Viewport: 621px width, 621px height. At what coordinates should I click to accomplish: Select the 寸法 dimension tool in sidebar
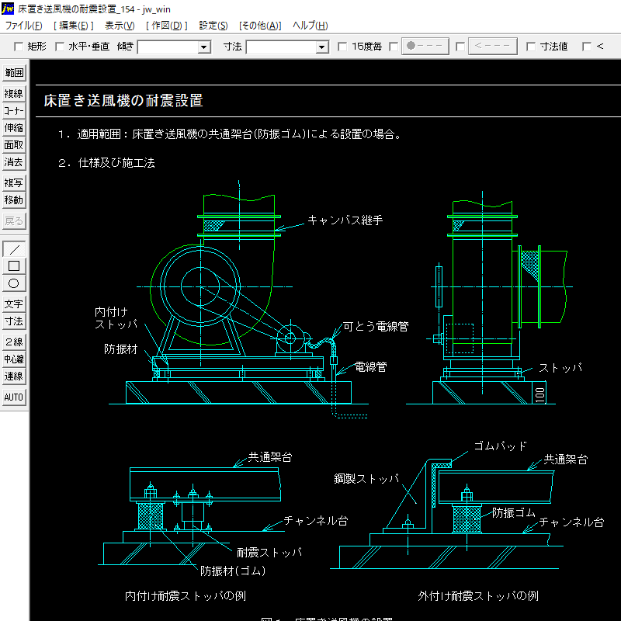click(x=14, y=321)
